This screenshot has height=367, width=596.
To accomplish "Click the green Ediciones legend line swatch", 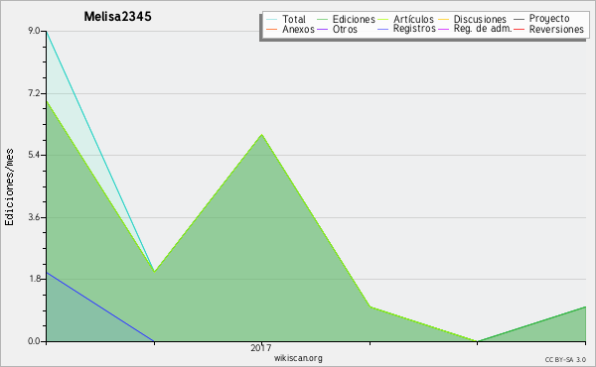I will pos(322,19).
